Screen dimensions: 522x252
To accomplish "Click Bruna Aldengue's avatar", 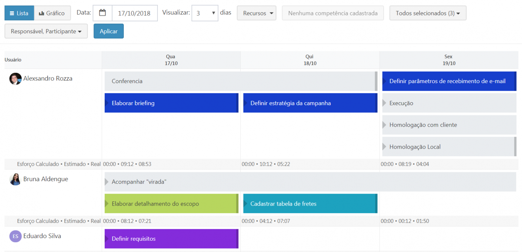I will coord(15,179).
